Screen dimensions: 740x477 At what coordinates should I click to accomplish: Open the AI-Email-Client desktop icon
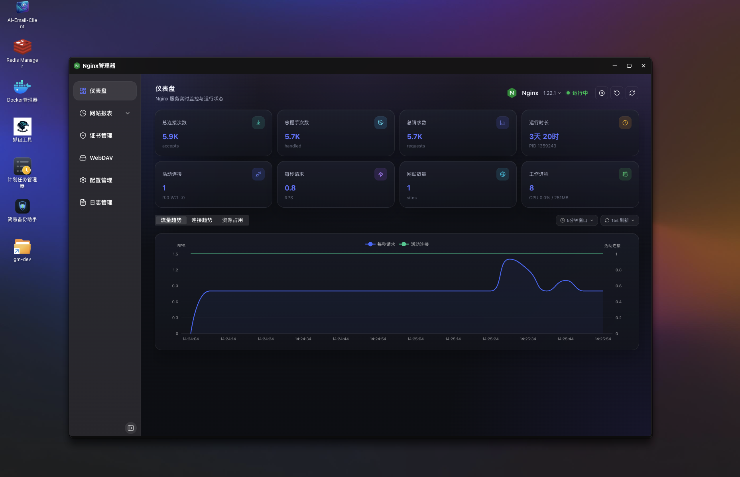[22, 14]
